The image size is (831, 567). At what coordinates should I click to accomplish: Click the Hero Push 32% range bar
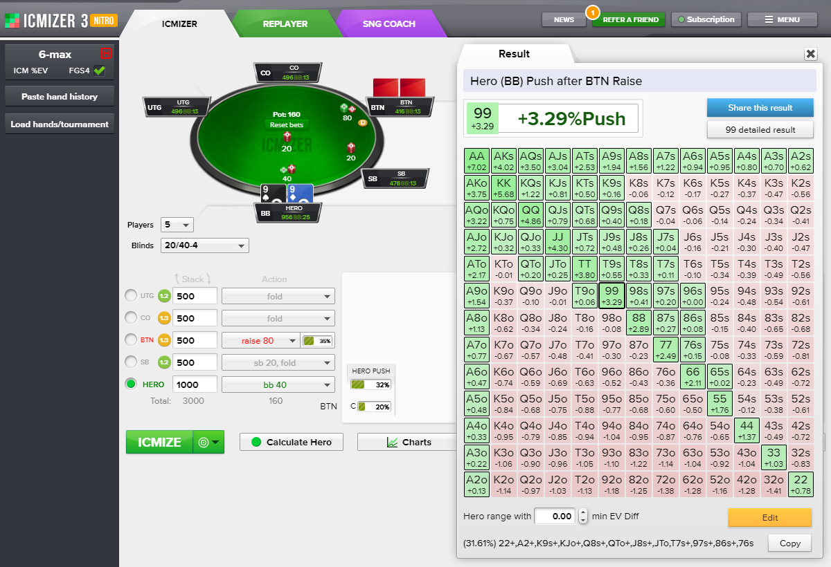(x=370, y=385)
